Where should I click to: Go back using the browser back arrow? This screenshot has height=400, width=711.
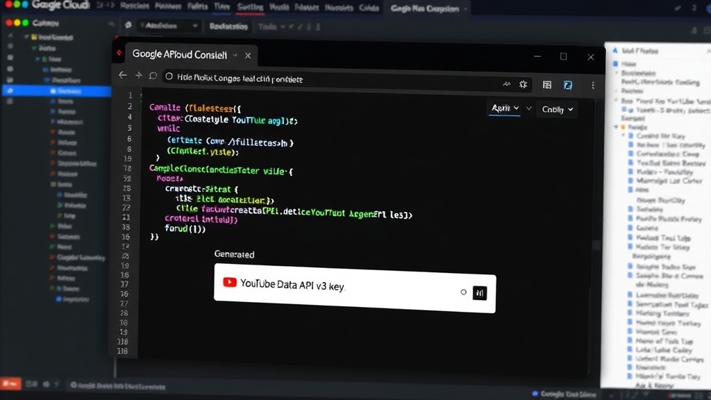[123, 75]
